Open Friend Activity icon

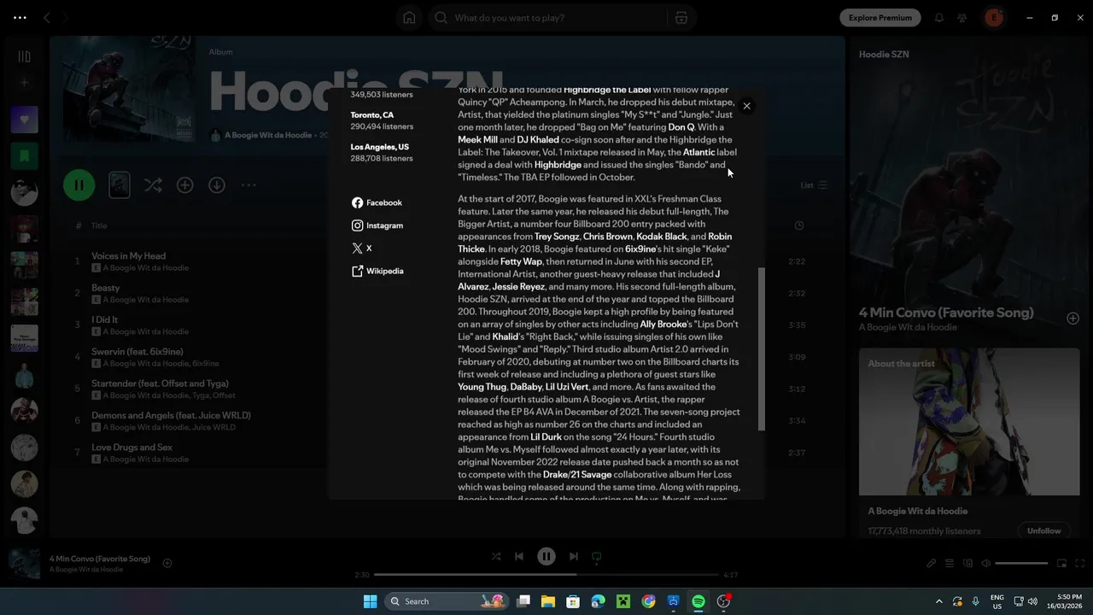coord(962,18)
